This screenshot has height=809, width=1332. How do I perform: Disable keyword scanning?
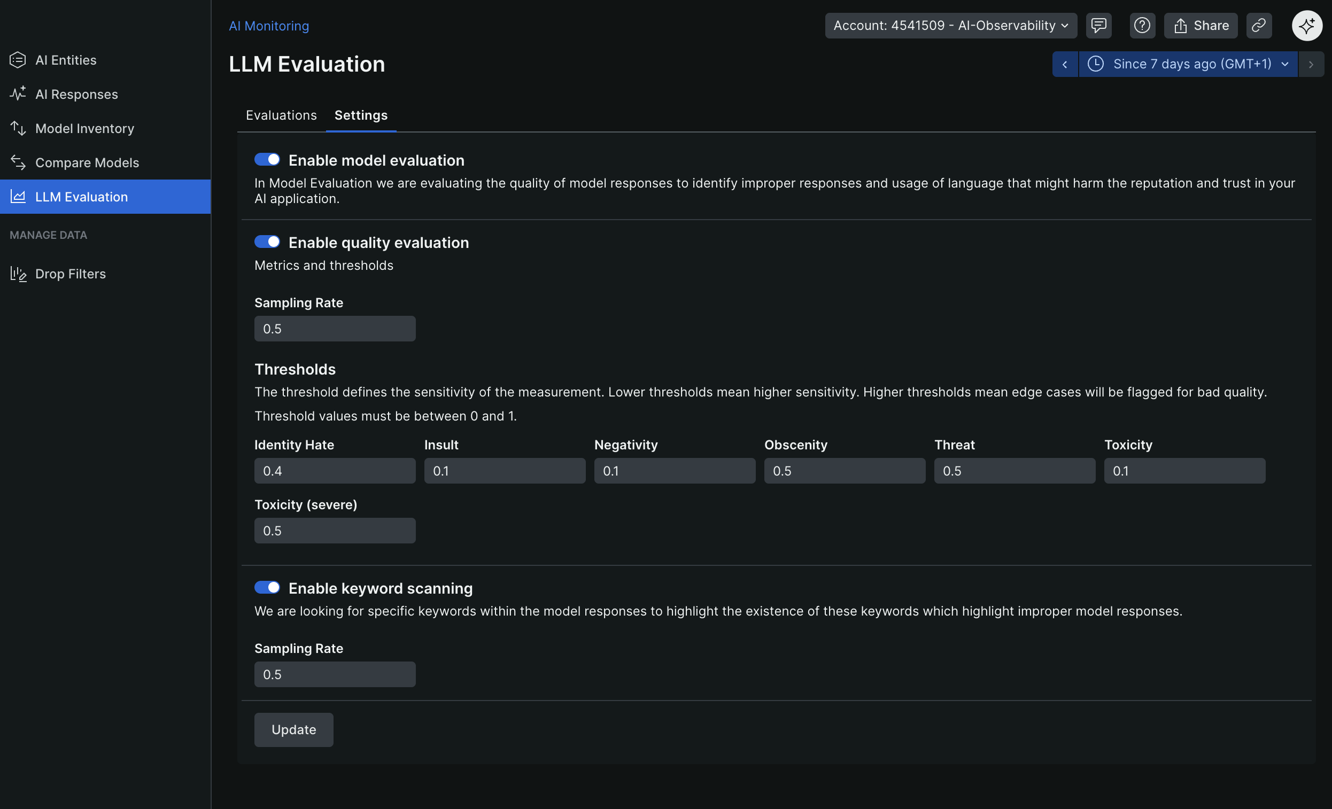coord(267,587)
